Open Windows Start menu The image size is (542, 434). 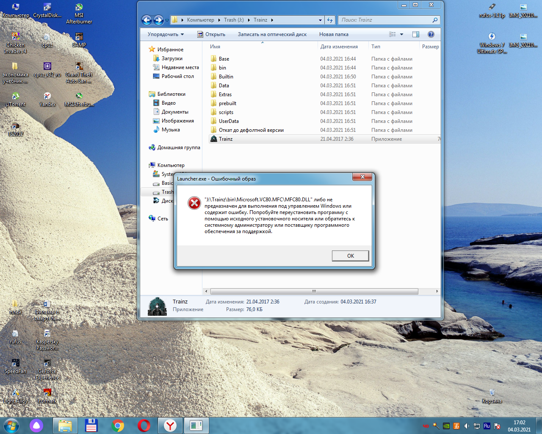coord(11,426)
